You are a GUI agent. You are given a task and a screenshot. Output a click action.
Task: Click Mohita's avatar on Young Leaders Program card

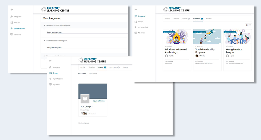click(x=227, y=56)
